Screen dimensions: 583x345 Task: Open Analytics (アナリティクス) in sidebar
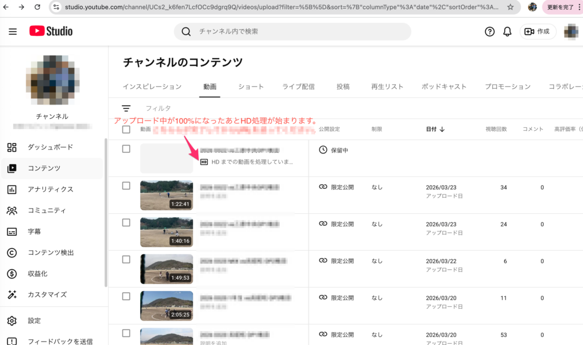(50, 189)
